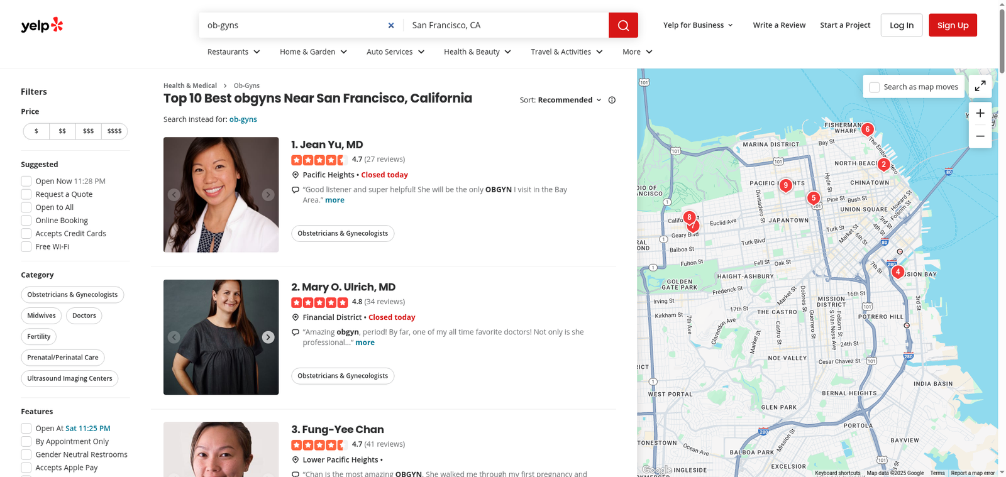The width and height of the screenshot is (1006, 477).
Task: Select the $$$ price filter
Action: point(88,131)
